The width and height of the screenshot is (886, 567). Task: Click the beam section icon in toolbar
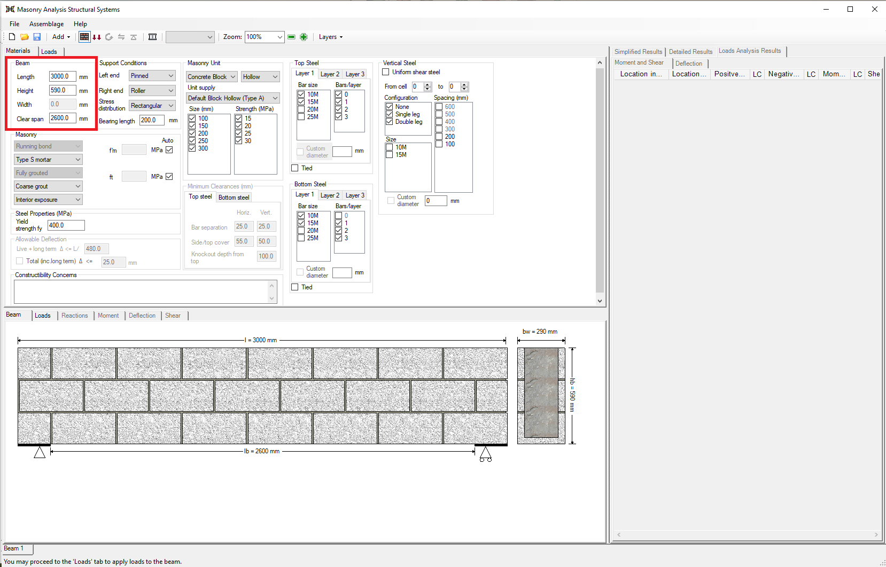click(x=152, y=37)
